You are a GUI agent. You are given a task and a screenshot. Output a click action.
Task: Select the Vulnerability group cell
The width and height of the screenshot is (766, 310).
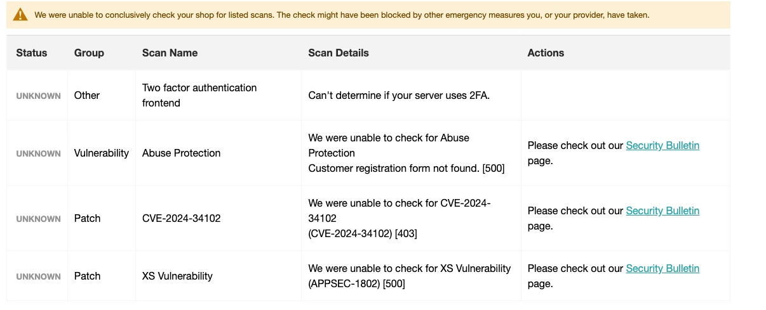[101, 153]
